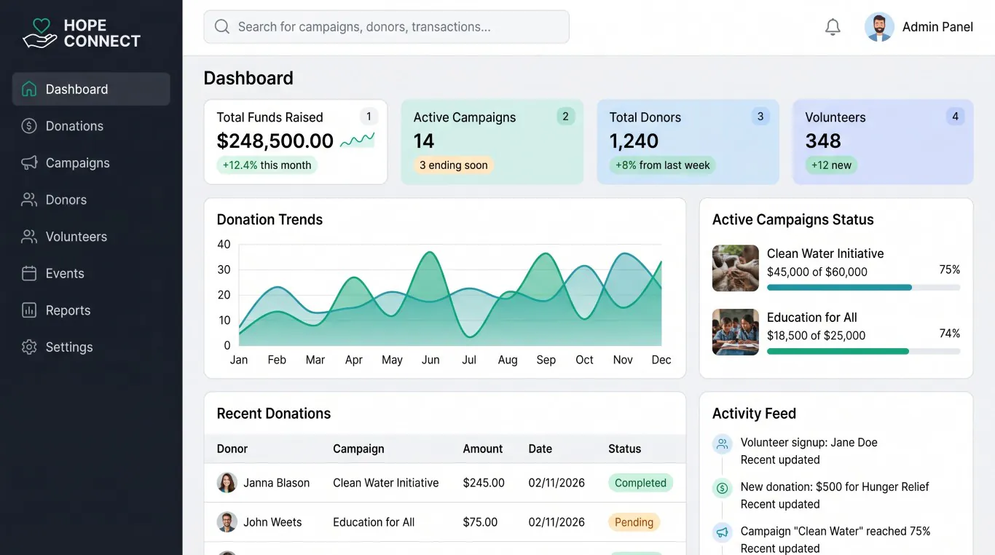
Task: Click the Education for All progress bar
Action: pos(863,351)
